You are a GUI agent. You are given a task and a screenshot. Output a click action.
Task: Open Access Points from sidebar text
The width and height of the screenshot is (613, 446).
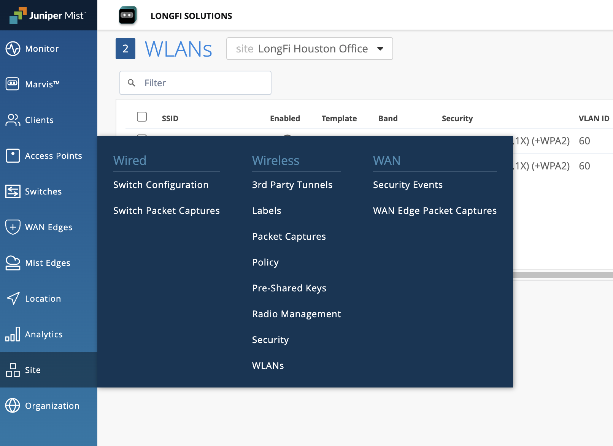(x=54, y=156)
